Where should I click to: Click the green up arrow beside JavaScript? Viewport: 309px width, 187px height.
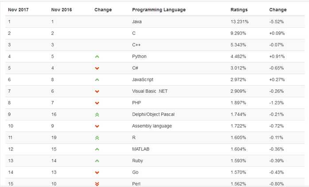[x=97, y=80]
